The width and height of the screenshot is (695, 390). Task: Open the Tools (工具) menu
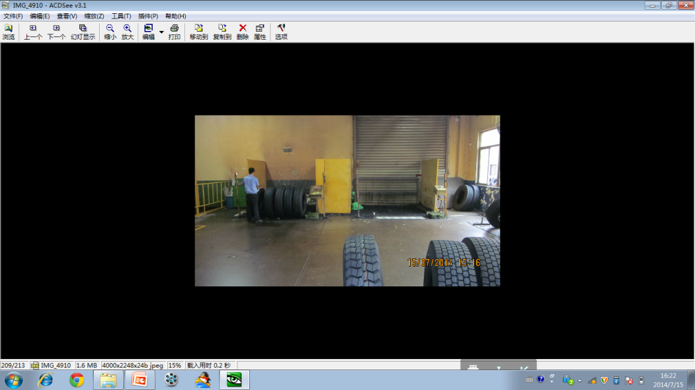click(x=121, y=16)
